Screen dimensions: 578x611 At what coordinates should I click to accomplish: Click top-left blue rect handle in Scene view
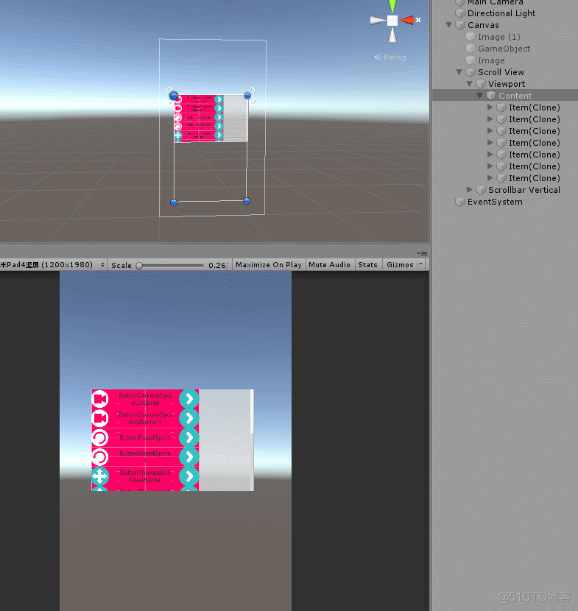(x=174, y=96)
